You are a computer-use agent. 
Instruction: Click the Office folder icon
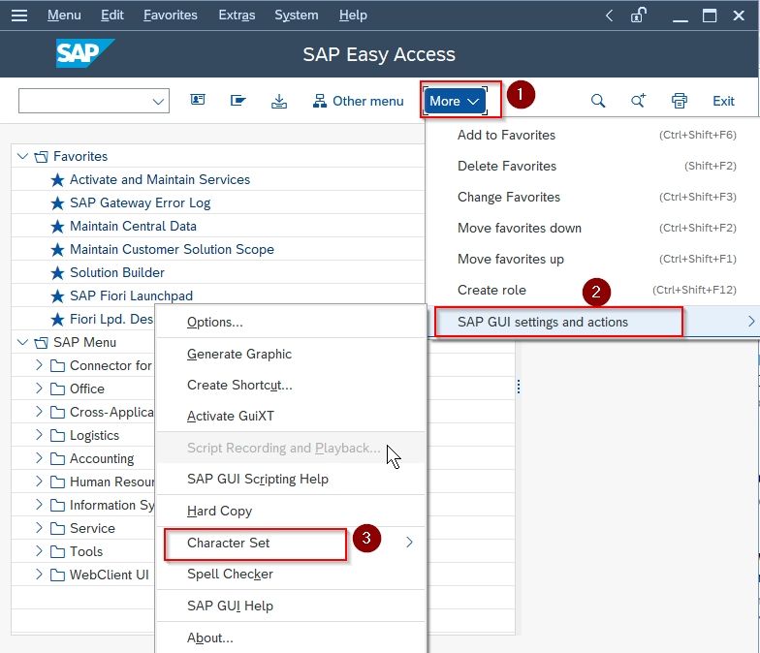point(57,389)
